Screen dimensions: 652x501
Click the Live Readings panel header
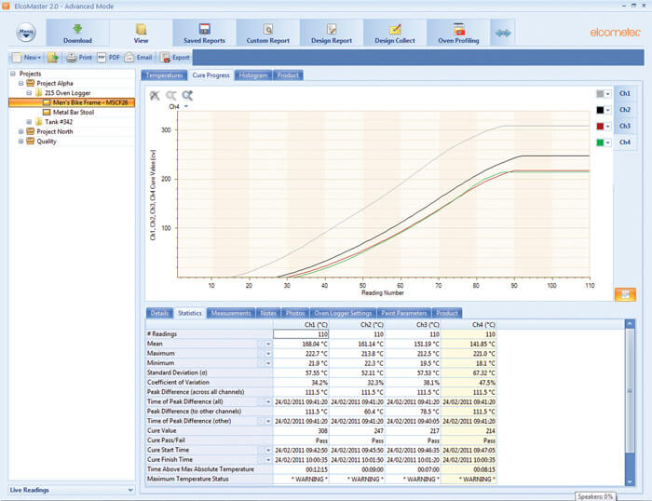[70, 489]
